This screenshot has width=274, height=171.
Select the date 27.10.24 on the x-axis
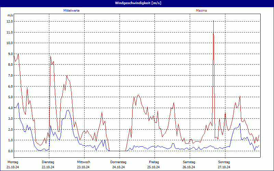coord(224,167)
